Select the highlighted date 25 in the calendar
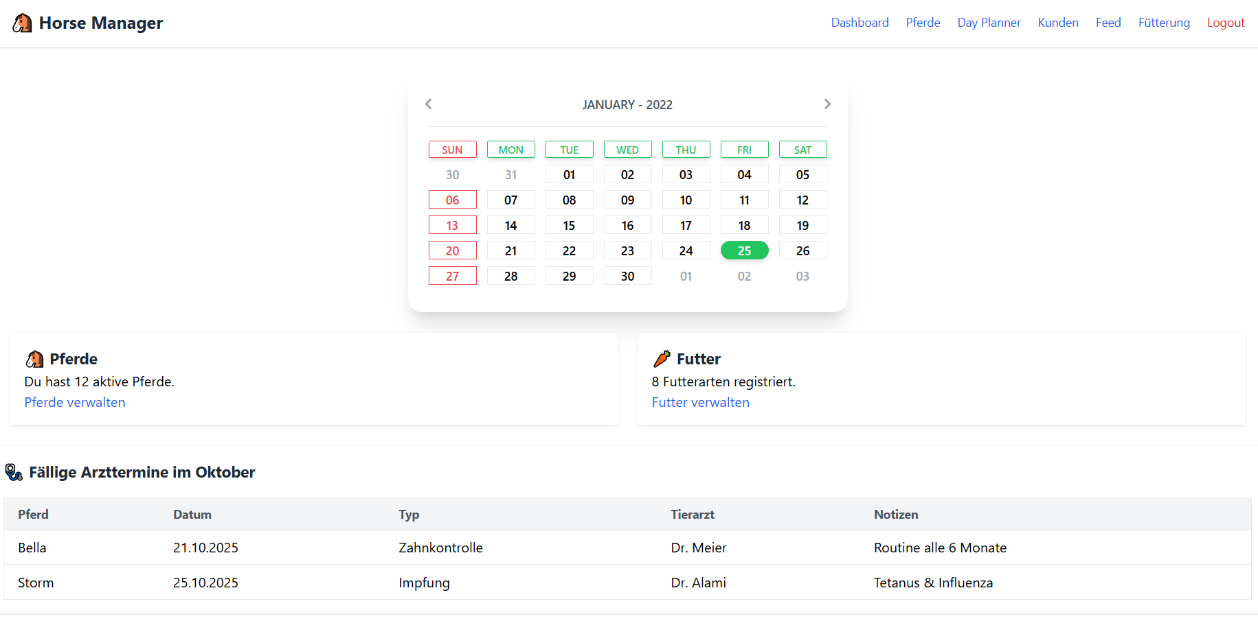1258x621 pixels. [x=745, y=250]
